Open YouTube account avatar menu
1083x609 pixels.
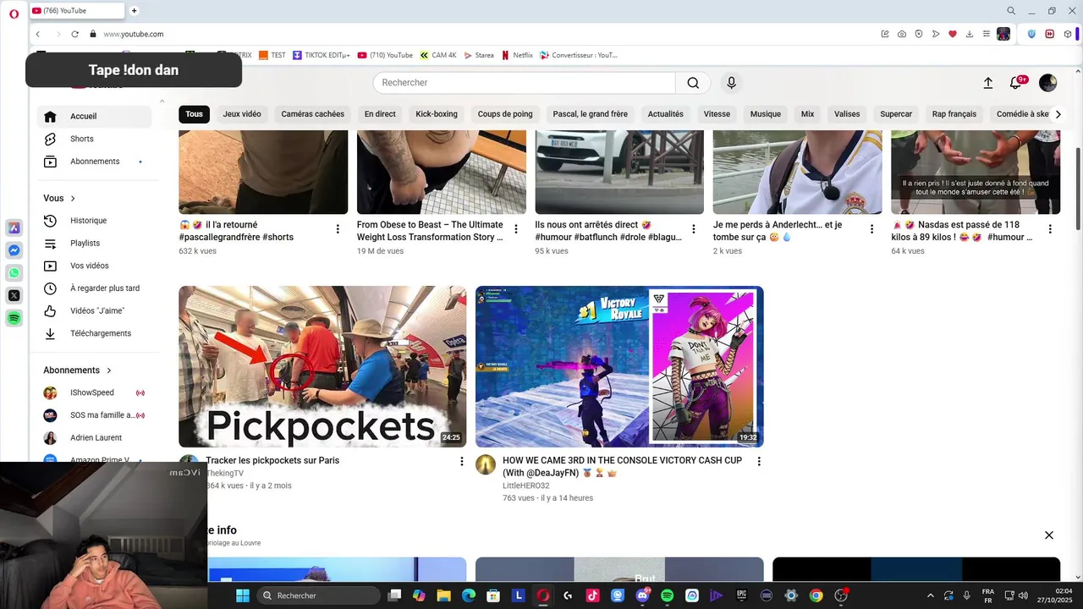(1047, 82)
